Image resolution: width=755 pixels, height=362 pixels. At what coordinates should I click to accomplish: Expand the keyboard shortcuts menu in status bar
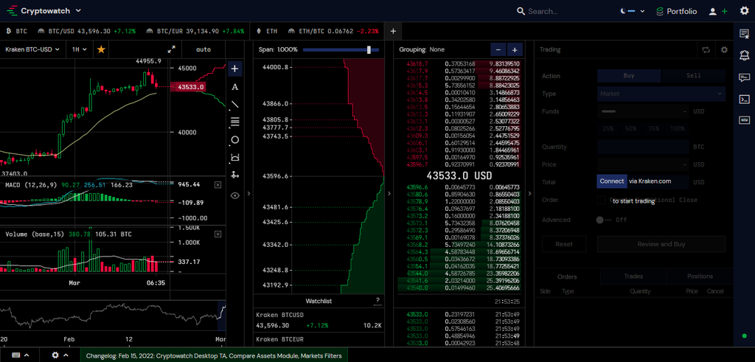pos(20,355)
